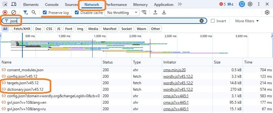Filter requests by Other type

pos(156,29)
